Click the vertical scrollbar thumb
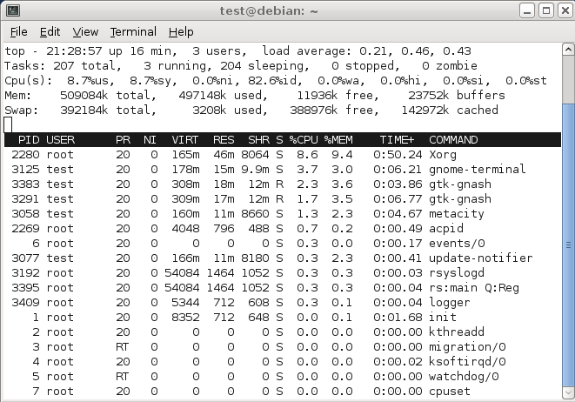 pyautogui.click(x=568, y=245)
